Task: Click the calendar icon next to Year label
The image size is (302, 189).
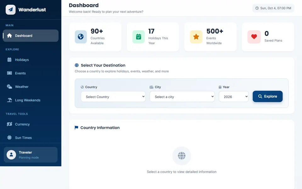Action: coord(220,87)
